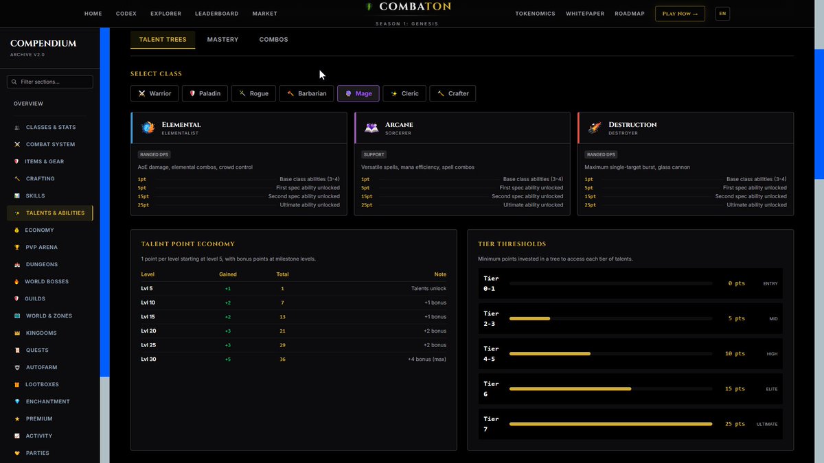824x463 pixels.
Task: Click the sidebar blue scrollbar
Action: 104,202
